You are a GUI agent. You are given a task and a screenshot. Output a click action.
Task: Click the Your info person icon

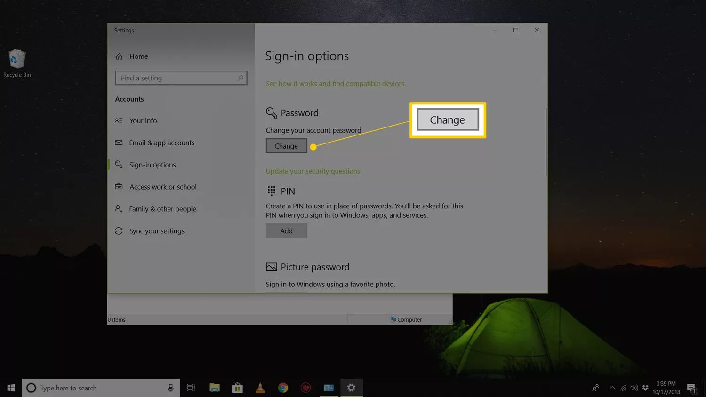119,120
